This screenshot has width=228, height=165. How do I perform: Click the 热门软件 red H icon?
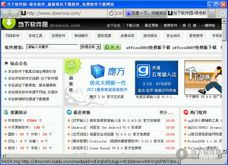pos(186,112)
